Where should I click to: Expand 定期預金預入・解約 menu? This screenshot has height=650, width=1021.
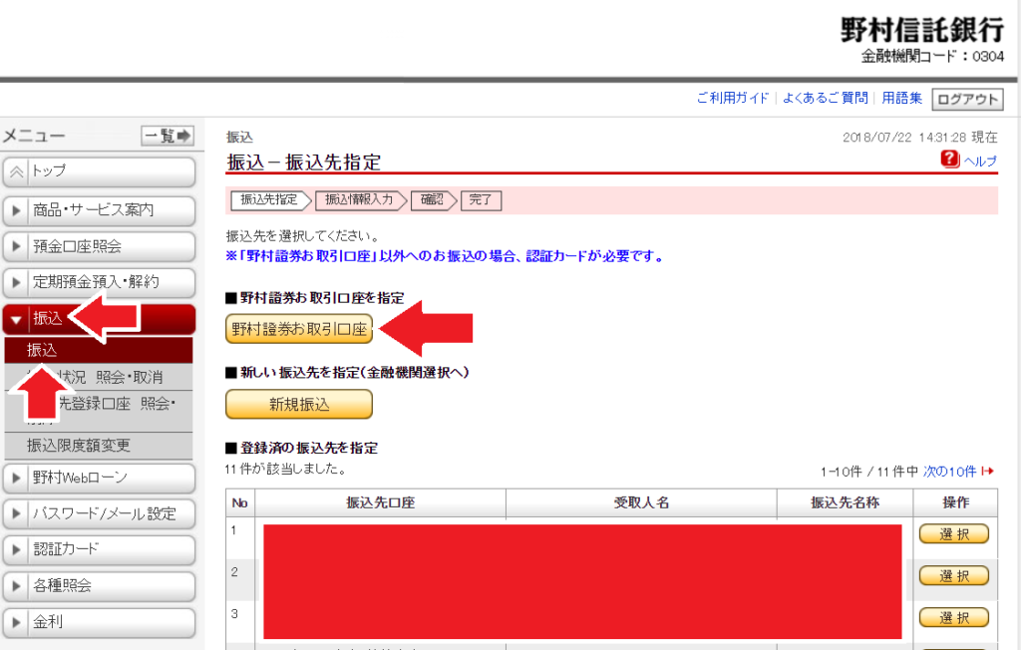99,283
